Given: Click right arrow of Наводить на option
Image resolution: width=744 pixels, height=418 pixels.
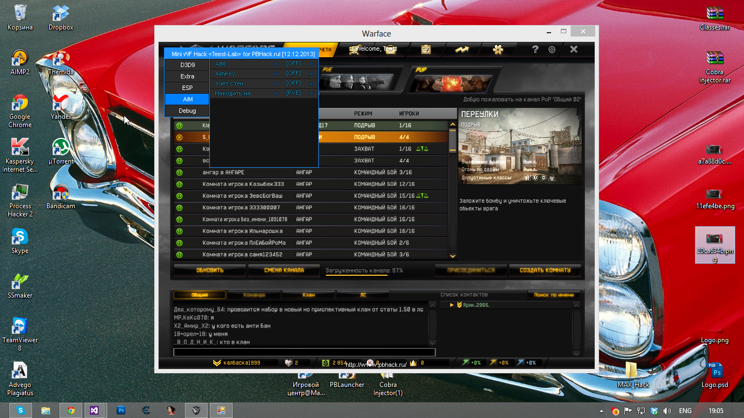Looking at the screenshot, I should 312,94.
